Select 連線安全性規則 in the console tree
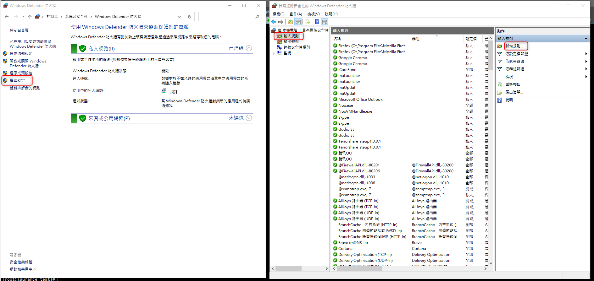Screen dimensions: 594x281 (x=297, y=47)
